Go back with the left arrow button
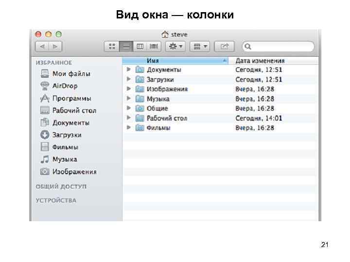 pyautogui.click(x=42, y=47)
